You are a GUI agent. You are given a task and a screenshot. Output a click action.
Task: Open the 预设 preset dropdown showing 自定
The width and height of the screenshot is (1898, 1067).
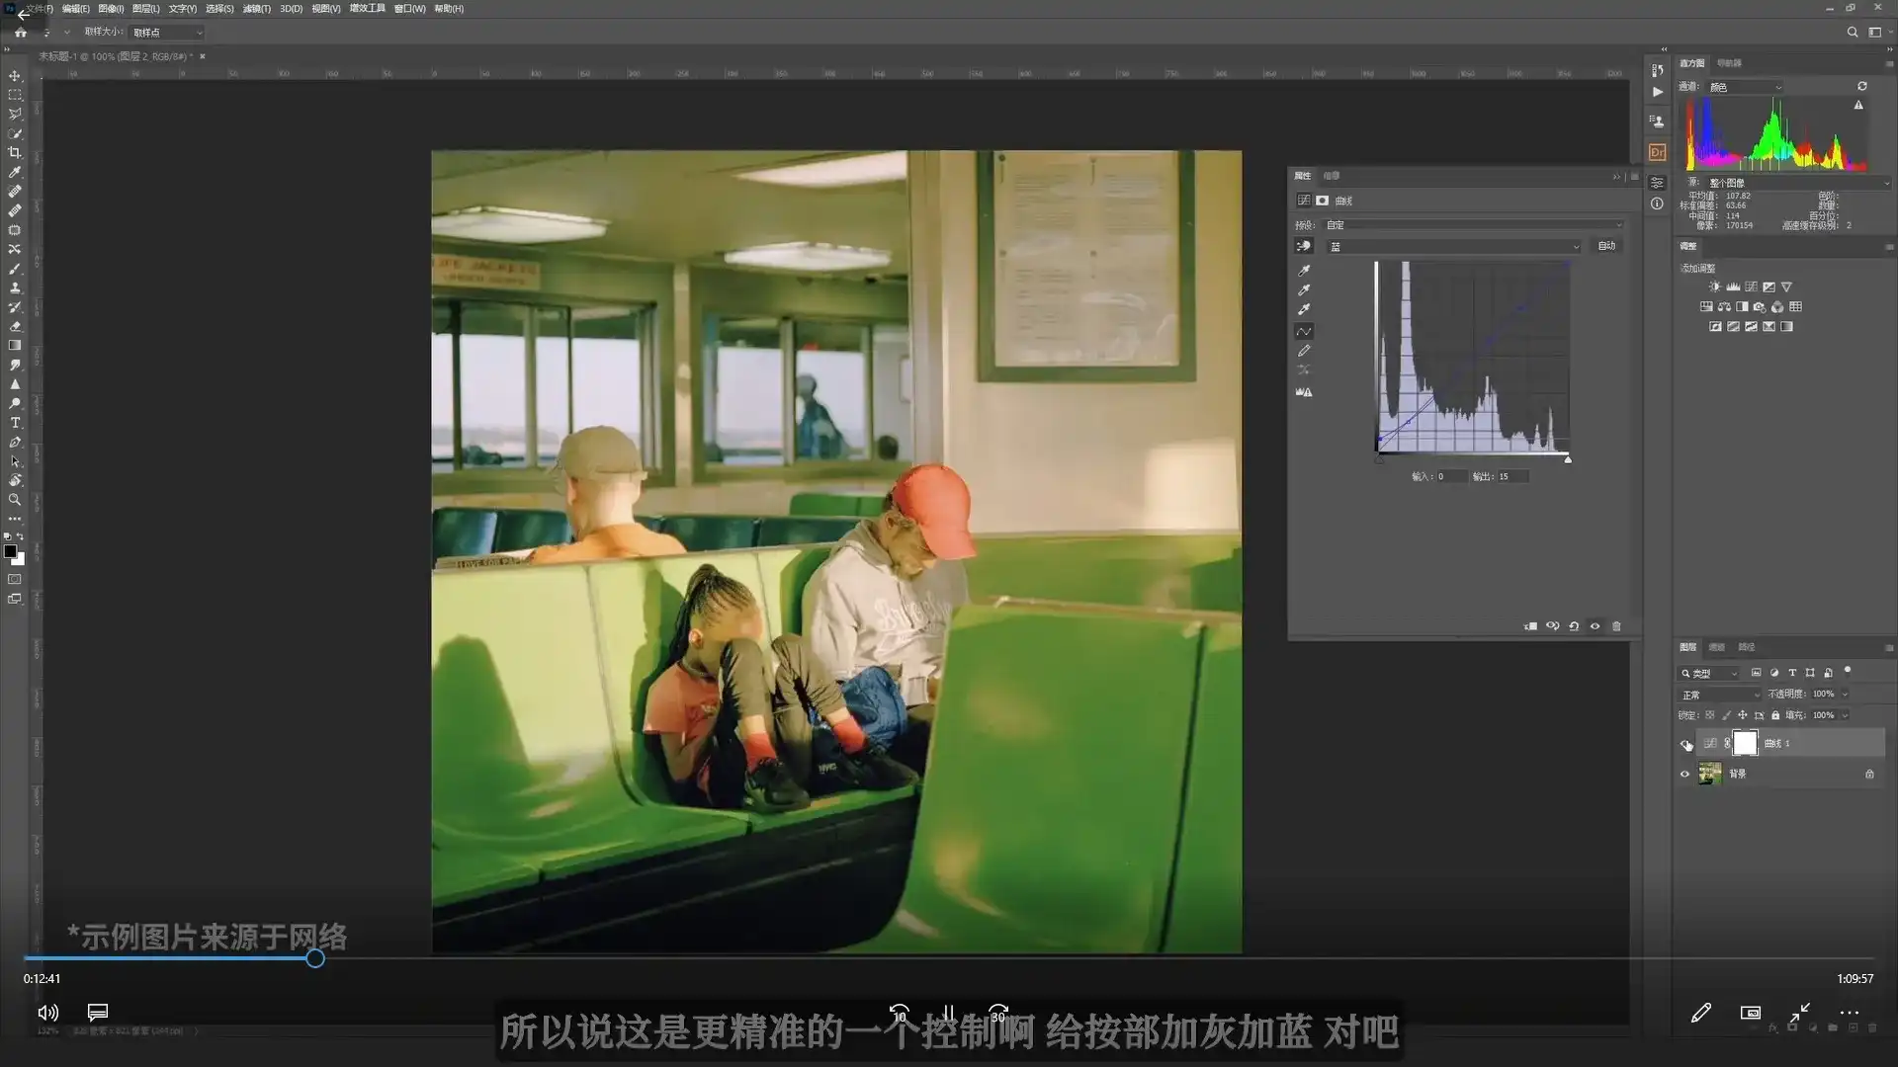[1473, 225]
